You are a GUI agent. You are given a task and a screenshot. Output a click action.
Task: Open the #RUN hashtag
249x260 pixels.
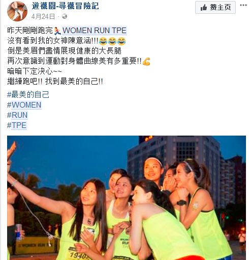17,115
